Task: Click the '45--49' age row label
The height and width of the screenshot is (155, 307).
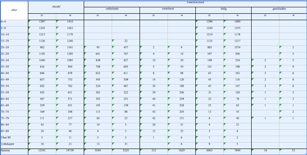Action: click(x=14, y=81)
